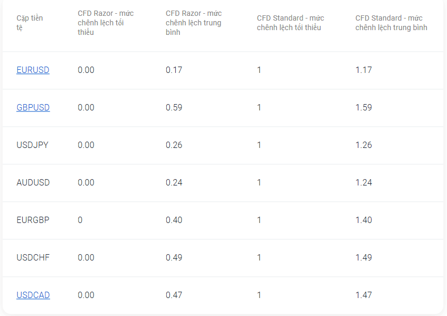The image size is (447, 316).
Task: Open the USDCAD currency pair link
Action: coord(33,295)
